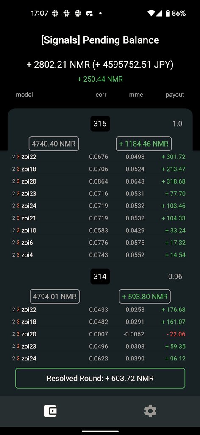Click the corr column header
The width and height of the screenshot is (200, 435).
(x=101, y=95)
